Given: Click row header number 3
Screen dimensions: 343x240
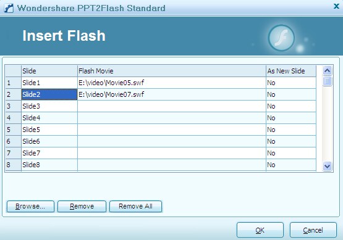Looking at the screenshot, I should (x=13, y=106).
